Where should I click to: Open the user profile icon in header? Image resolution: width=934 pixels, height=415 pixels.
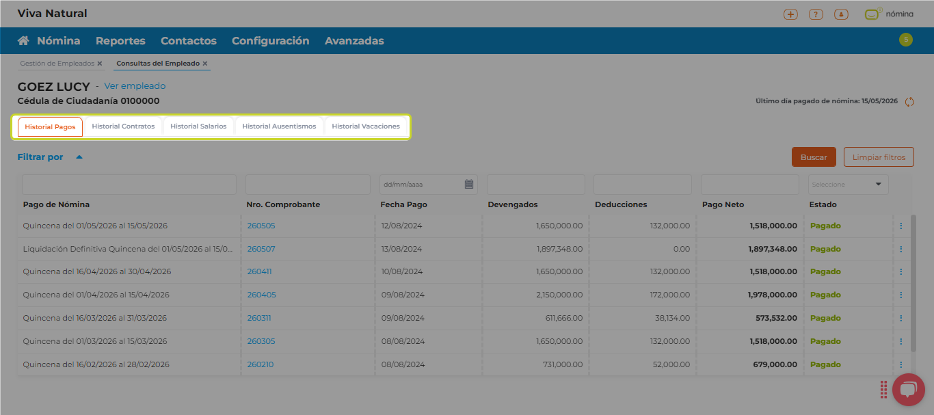tap(841, 14)
